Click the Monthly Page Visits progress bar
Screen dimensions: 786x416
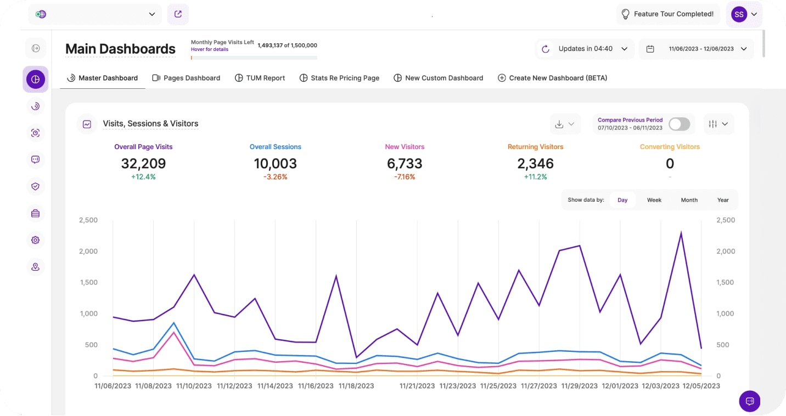(254, 57)
